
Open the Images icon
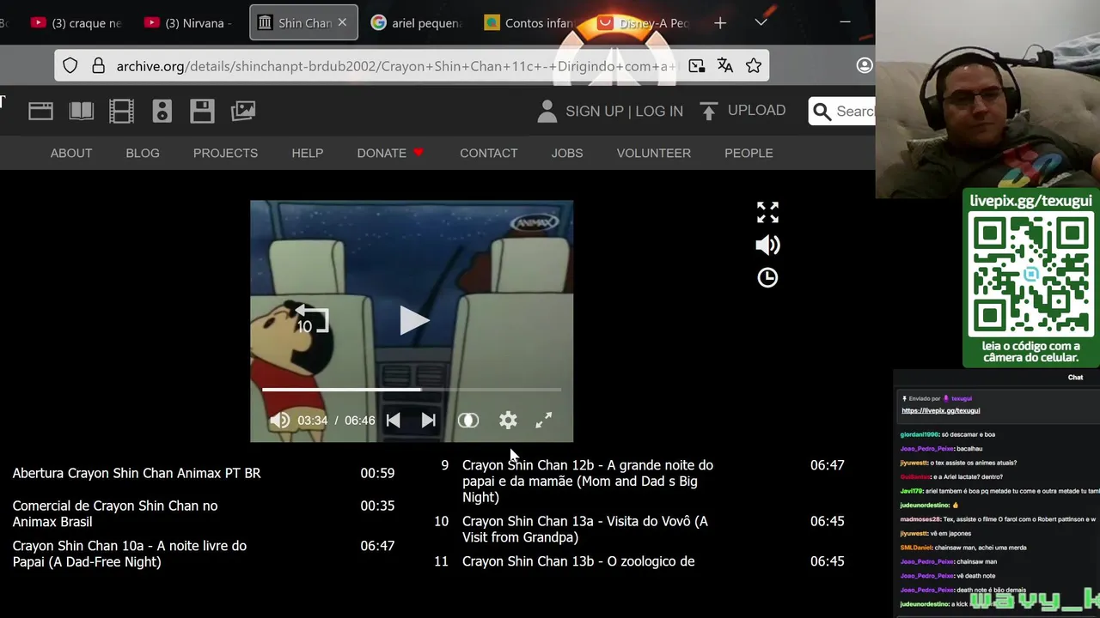243,111
